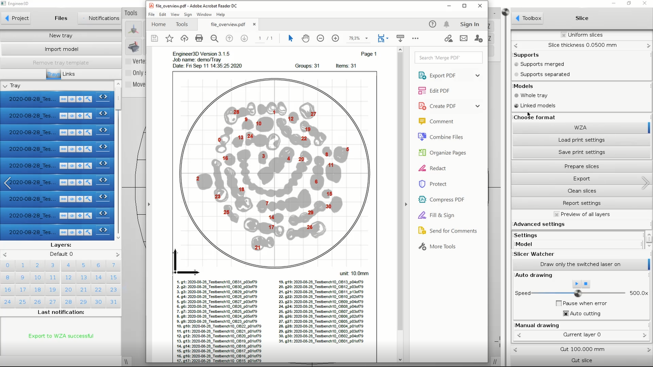Click the email envelope icon

click(x=463, y=38)
